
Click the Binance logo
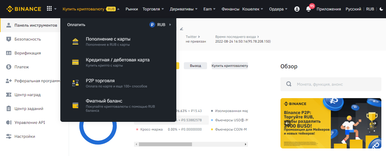pos(24,9)
